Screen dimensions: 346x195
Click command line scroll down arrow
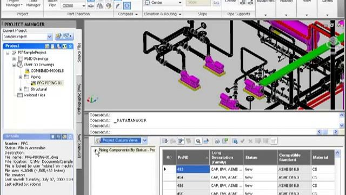point(342,125)
